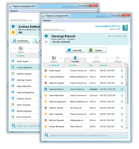Star Andrea Battistoni as favorite
139x149 pixels.
pyautogui.click(x=122, y=77)
